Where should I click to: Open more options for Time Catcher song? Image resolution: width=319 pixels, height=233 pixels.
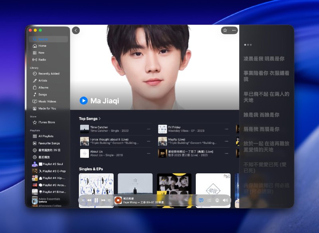coord(149,129)
